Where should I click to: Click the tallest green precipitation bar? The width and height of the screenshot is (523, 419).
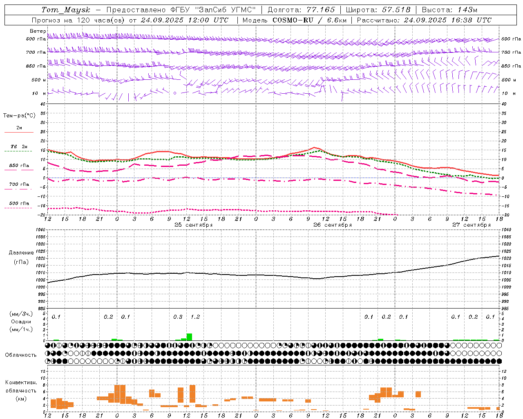(x=189, y=337)
